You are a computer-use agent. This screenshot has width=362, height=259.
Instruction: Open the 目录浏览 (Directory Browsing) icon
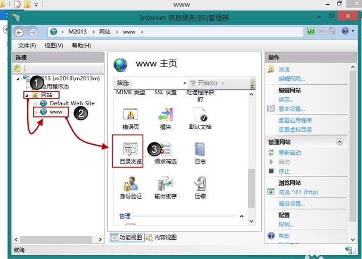point(130,153)
